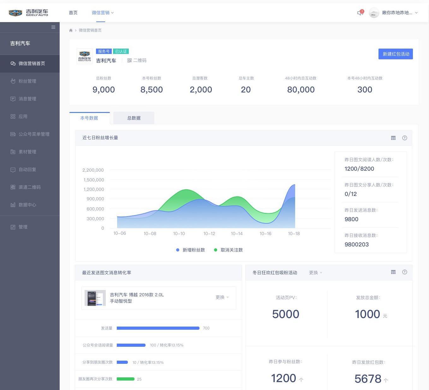Click the 吉利汽车 sidebar title
This screenshot has height=390, width=429.
[20, 44]
